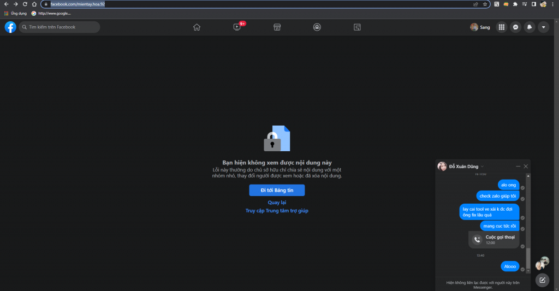Screen dimensions: 559x291
Task: Bookmark this page with star icon
Action: (x=485, y=4)
